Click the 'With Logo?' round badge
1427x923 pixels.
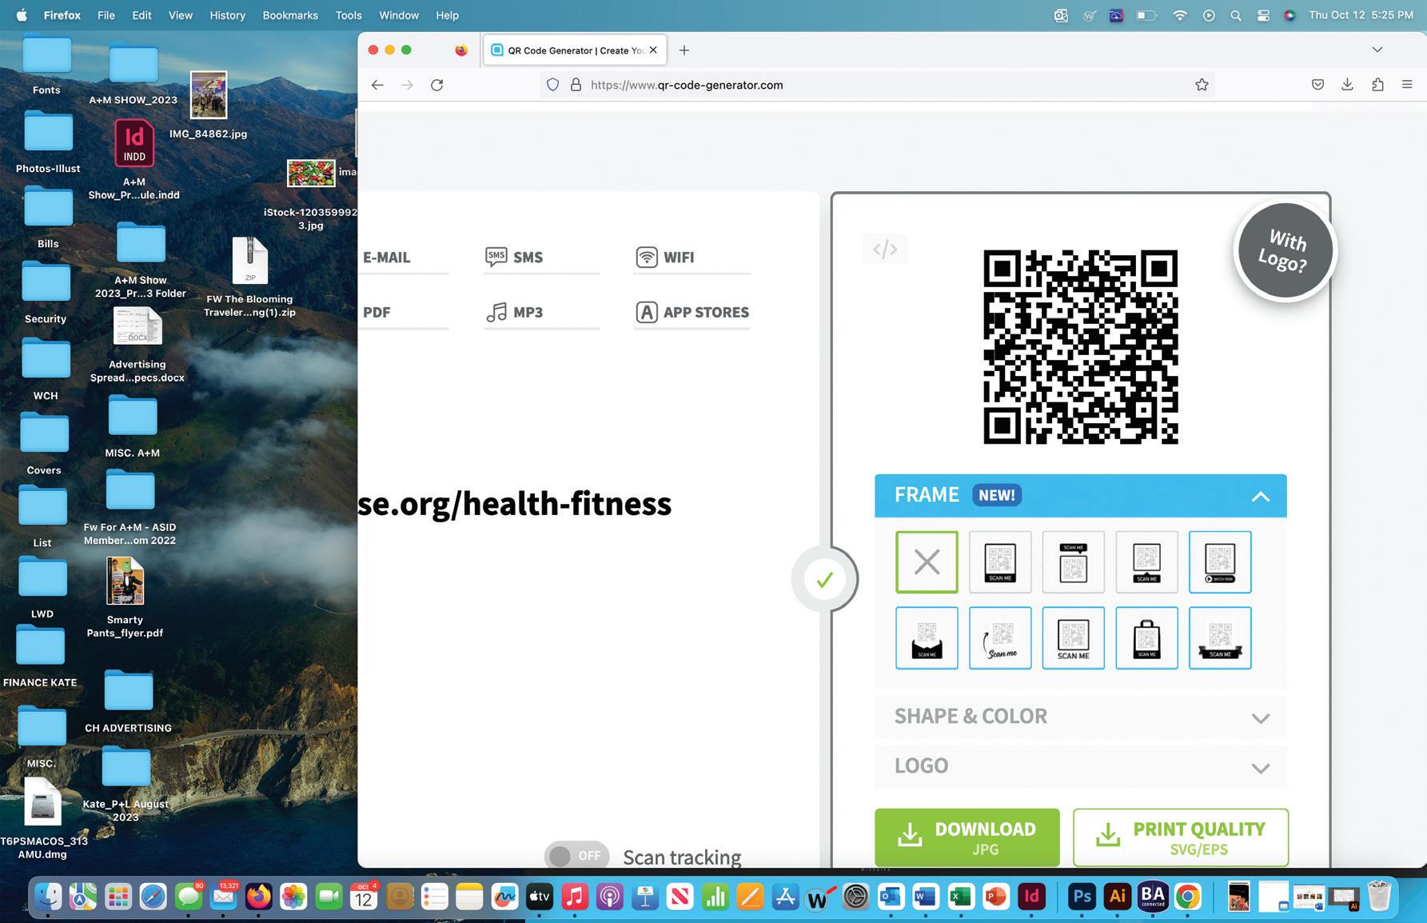(x=1285, y=250)
